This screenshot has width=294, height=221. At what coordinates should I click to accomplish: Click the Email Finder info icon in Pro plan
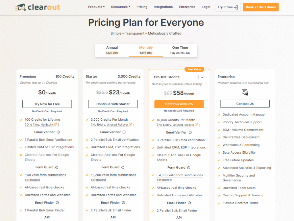coord(189,203)
